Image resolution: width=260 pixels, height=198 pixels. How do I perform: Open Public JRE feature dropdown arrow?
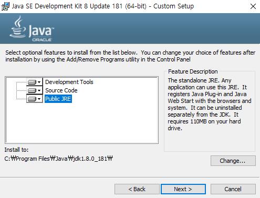point(39,99)
